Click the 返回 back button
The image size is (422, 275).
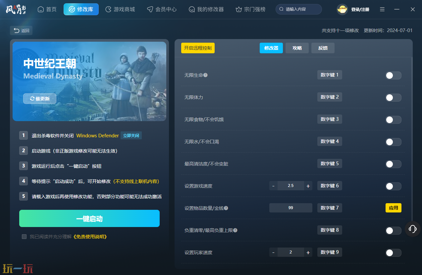coord(21,30)
